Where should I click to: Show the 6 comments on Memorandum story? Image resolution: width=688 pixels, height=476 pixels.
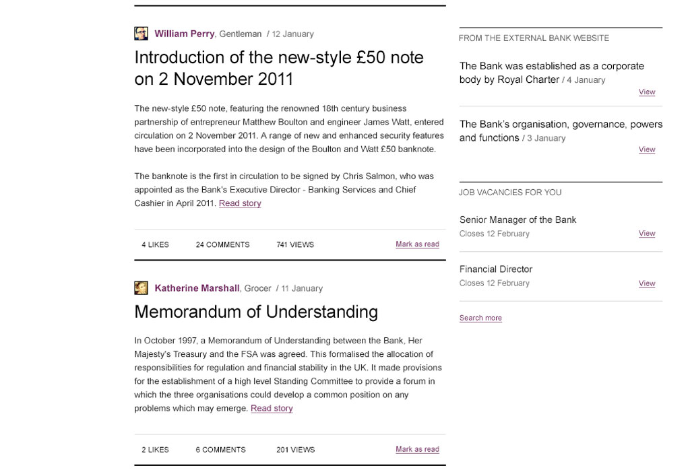(221, 450)
